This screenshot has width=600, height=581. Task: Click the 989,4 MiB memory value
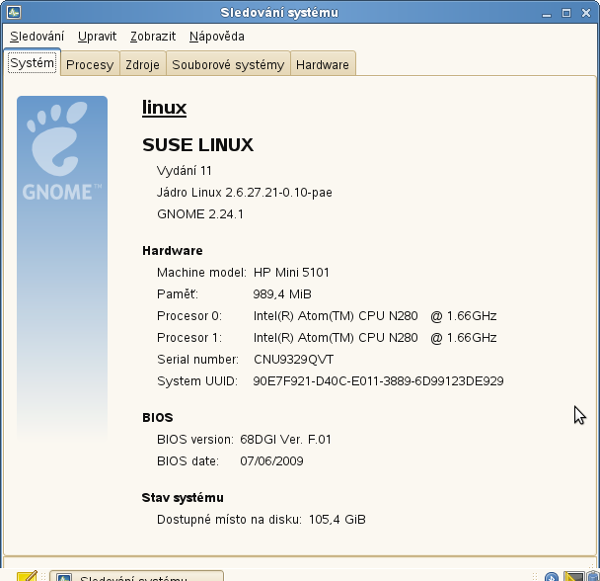(x=282, y=294)
